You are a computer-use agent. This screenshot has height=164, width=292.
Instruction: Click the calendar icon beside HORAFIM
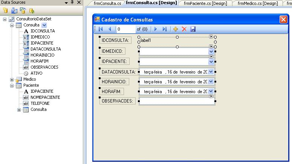click(26, 61)
